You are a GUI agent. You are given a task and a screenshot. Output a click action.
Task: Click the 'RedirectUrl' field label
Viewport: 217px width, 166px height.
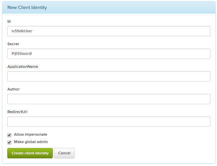tap(17, 112)
